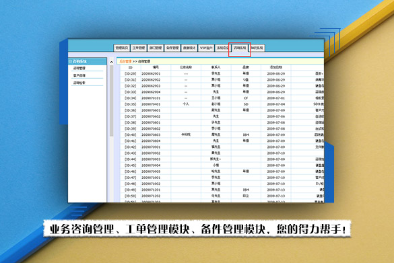Click the scrollbar up arrow beside sidebar
The width and height of the screenshot is (394, 263).
click(112, 62)
